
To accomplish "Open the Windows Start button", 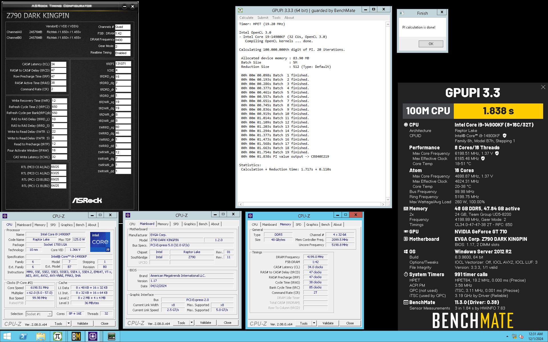I will (7, 336).
